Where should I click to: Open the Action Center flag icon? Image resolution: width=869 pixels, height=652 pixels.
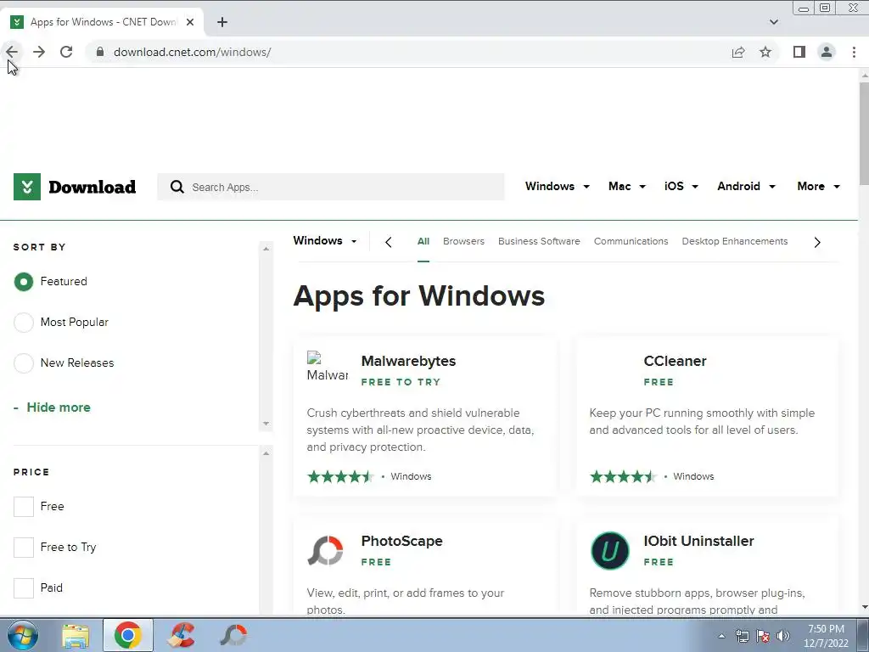click(763, 636)
